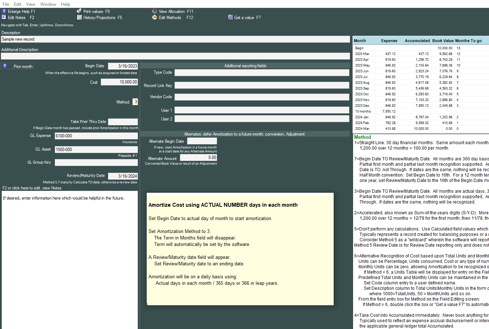The image size is (489, 329).
Task: Open the View menu
Action: click(x=31, y=4)
